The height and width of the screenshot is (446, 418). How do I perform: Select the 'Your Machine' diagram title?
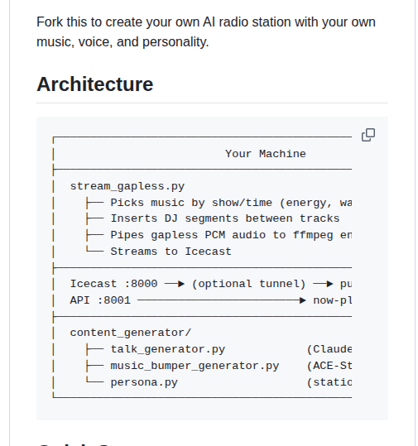(266, 154)
